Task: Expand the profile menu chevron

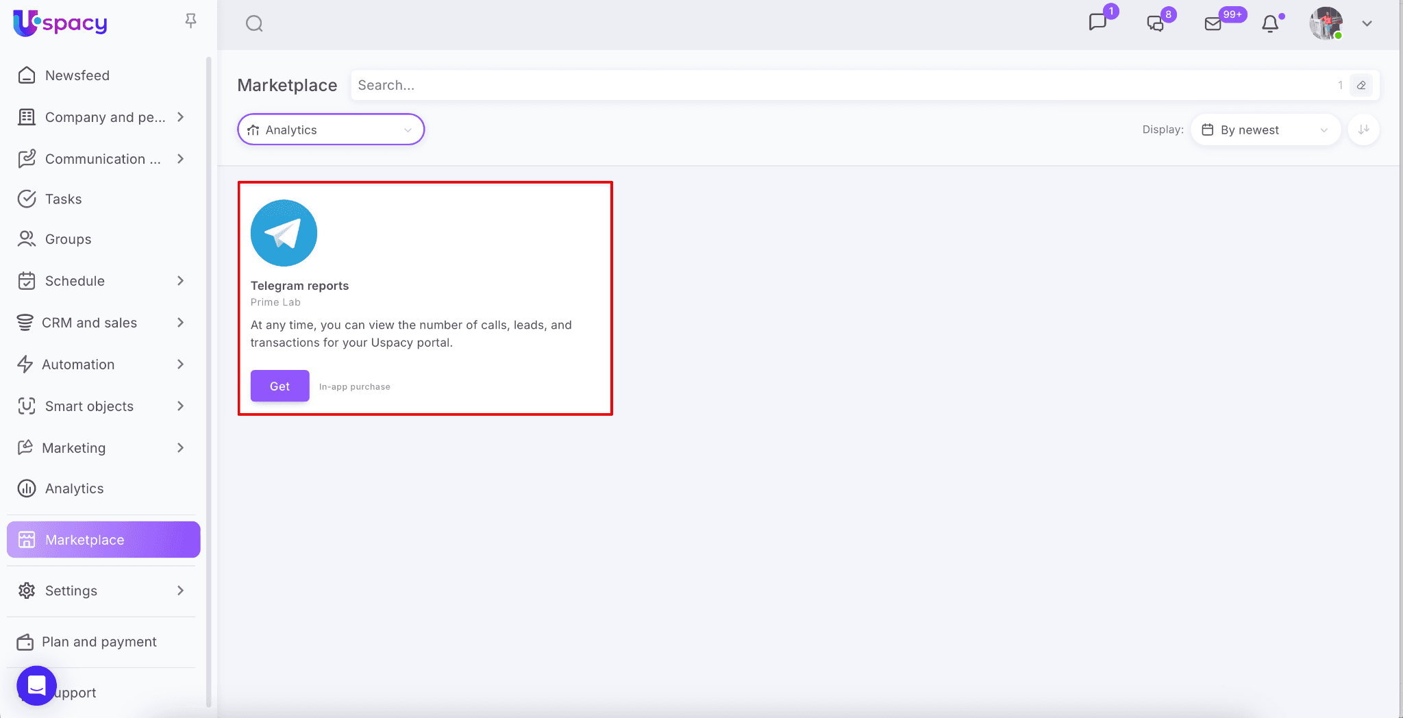Action: (1367, 24)
